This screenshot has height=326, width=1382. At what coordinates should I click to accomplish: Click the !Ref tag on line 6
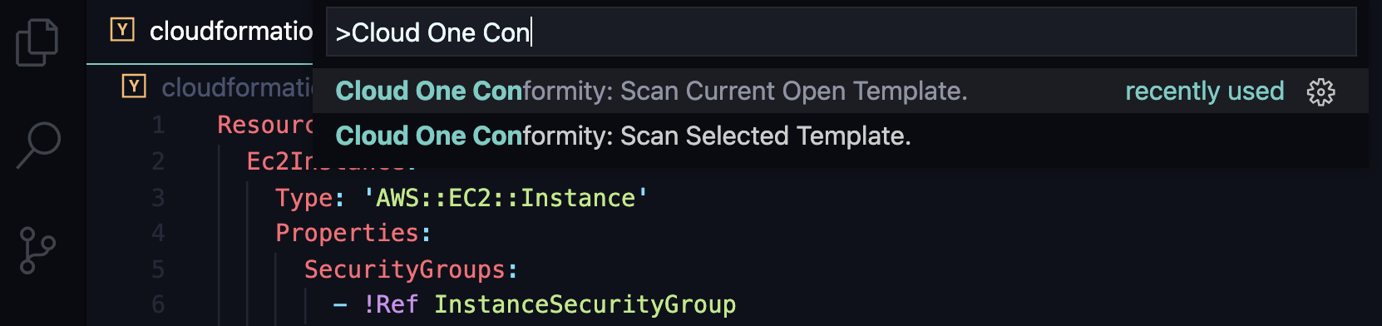[x=391, y=304]
